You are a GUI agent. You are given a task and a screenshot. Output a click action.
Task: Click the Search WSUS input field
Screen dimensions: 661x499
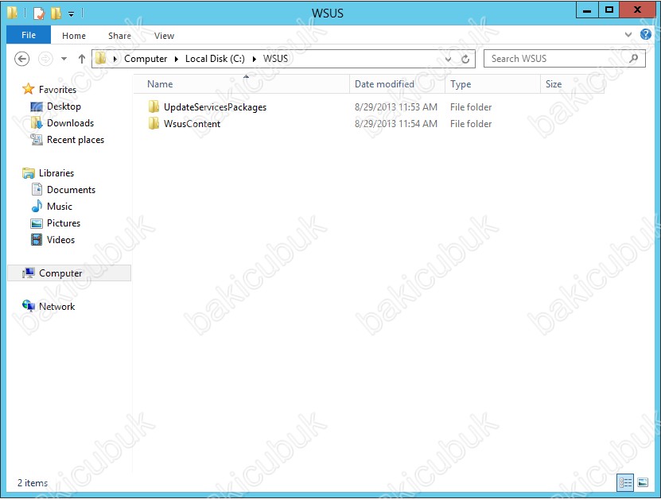click(x=565, y=59)
